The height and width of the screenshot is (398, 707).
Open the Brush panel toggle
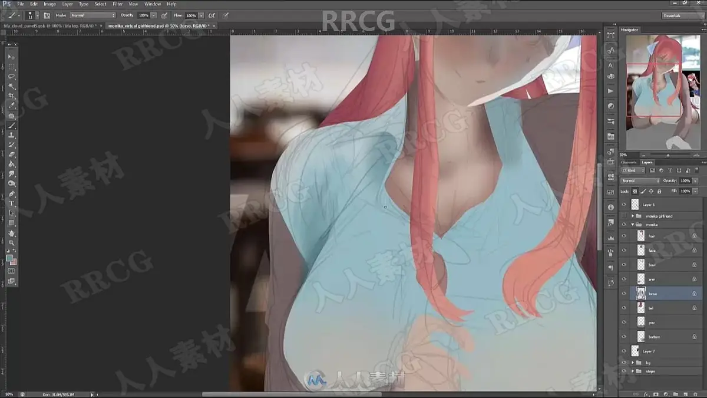click(x=47, y=15)
